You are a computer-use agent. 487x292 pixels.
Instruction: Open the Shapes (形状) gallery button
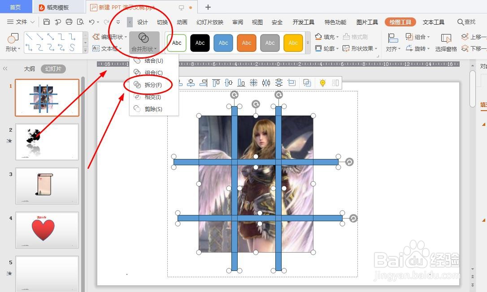pos(13,43)
